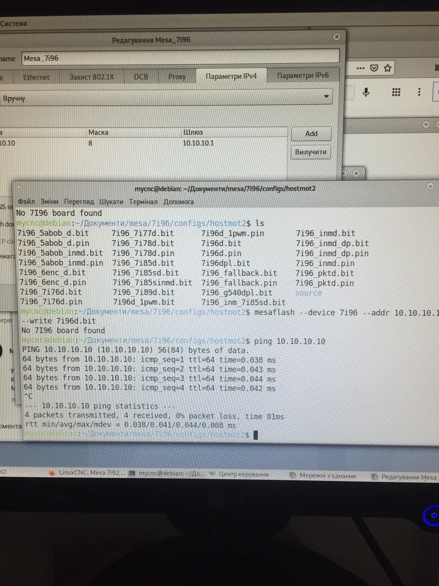Open terminal Термінал menu
Image resolution: width=439 pixels, height=586 pixels.
(x=143, y=202)
